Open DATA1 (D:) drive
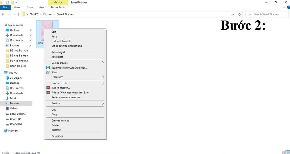Screen dimensions: 290x154 (x=16, y=119)
